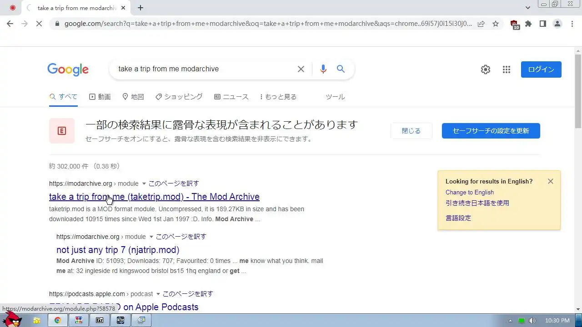Viewport: 582px width, 327px height.
Task: Switch to the ショッピング tab
Action: coord(179,97)
